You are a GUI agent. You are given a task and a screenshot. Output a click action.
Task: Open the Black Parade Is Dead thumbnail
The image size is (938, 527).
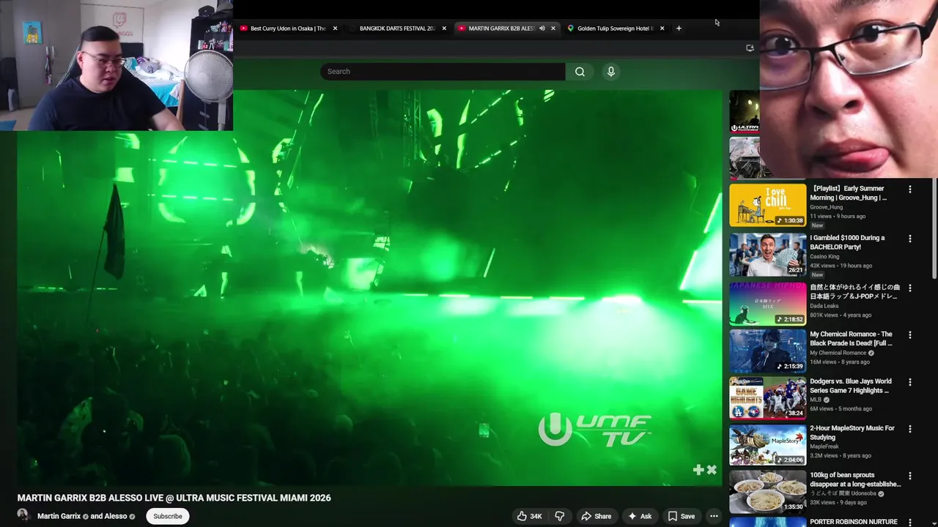(x=767, y=351)
